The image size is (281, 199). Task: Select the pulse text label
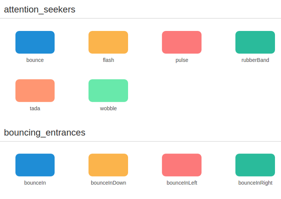pos(182,60)
